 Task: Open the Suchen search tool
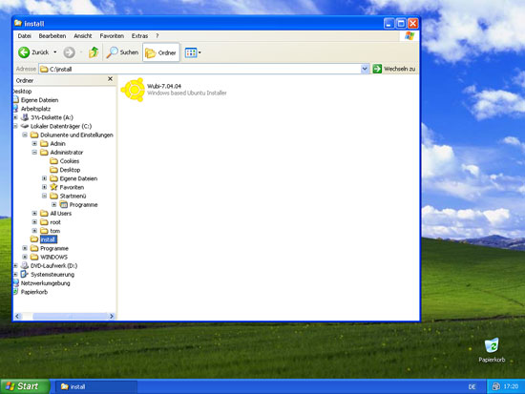pyautogui.click(x=122, y=52)
